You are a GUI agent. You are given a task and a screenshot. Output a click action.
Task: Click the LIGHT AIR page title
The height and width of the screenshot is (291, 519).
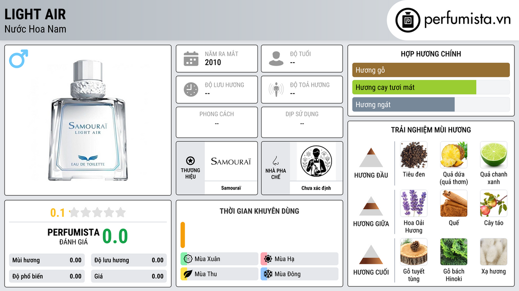point(35,15)
